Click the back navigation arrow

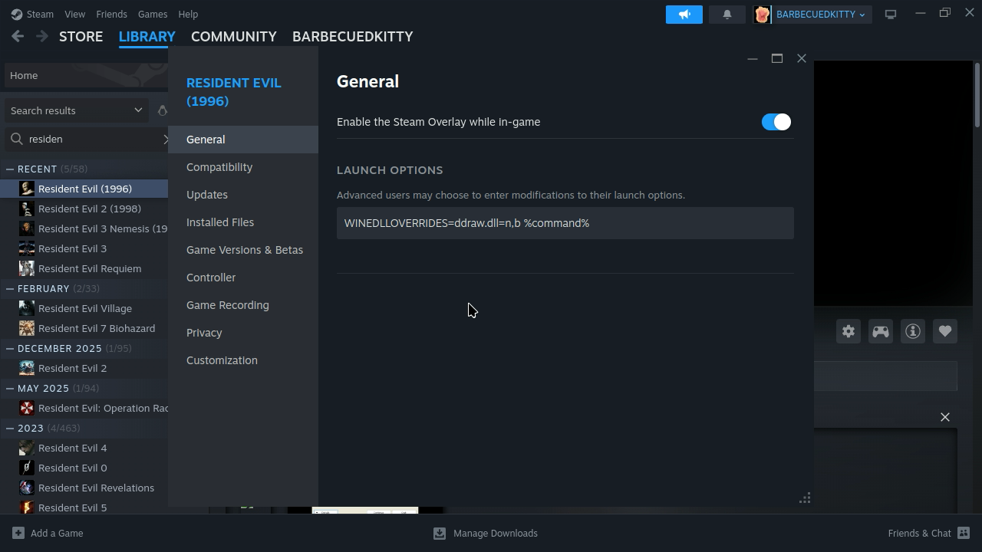coord(18,36)
